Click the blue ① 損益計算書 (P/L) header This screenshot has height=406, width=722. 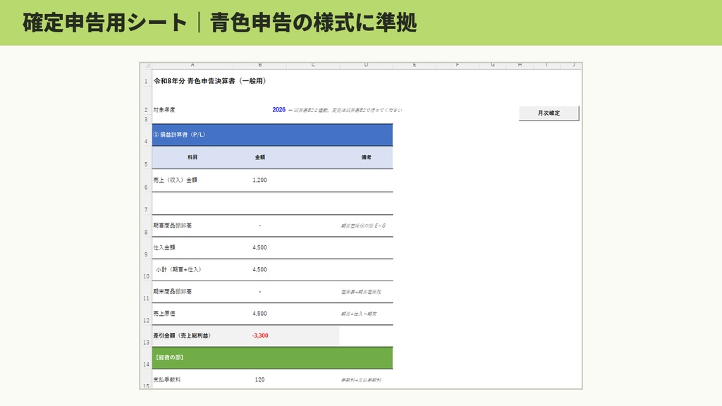[272, 135]
